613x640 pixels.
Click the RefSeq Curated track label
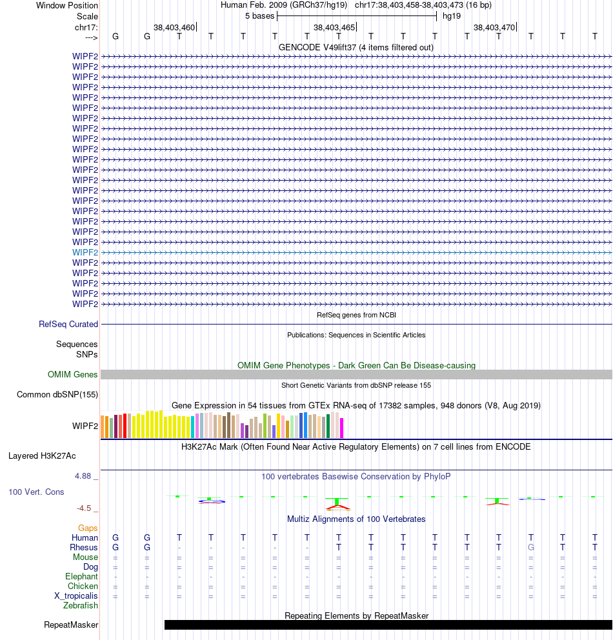68,324
